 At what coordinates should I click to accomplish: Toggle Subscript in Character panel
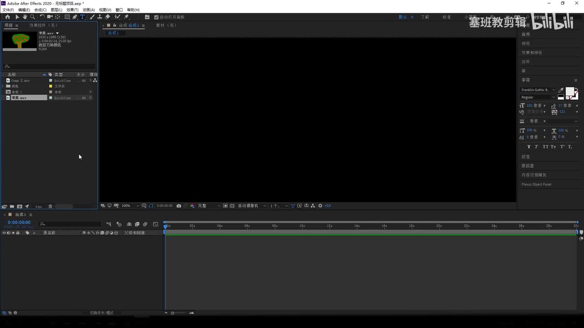[570, 147]
